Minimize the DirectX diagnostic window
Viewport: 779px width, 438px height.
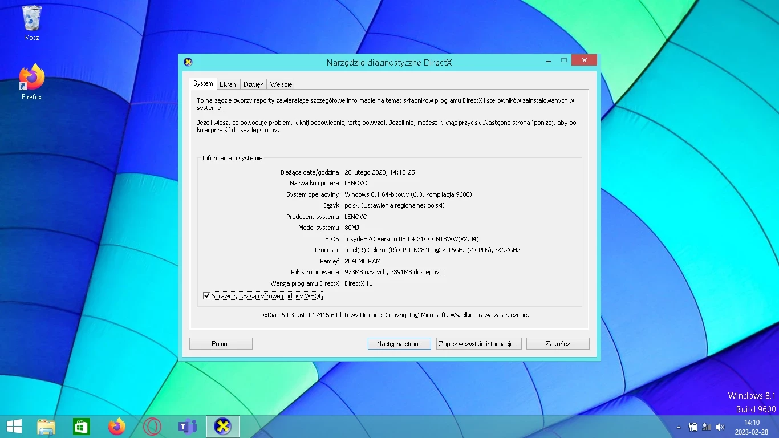[x=549, y=60]
